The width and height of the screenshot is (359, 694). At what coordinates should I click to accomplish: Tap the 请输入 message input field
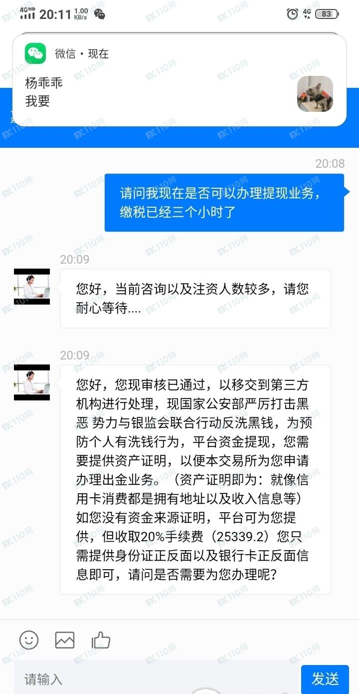click(157, 679)
